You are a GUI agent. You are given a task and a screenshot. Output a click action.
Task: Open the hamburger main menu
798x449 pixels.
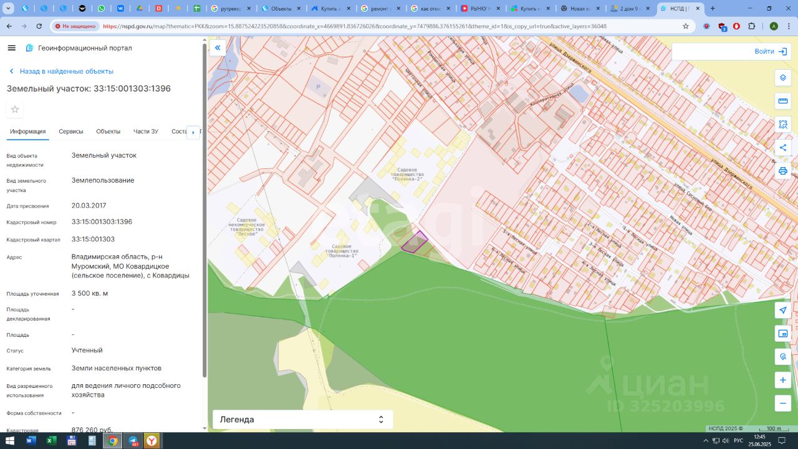[12, 48]
